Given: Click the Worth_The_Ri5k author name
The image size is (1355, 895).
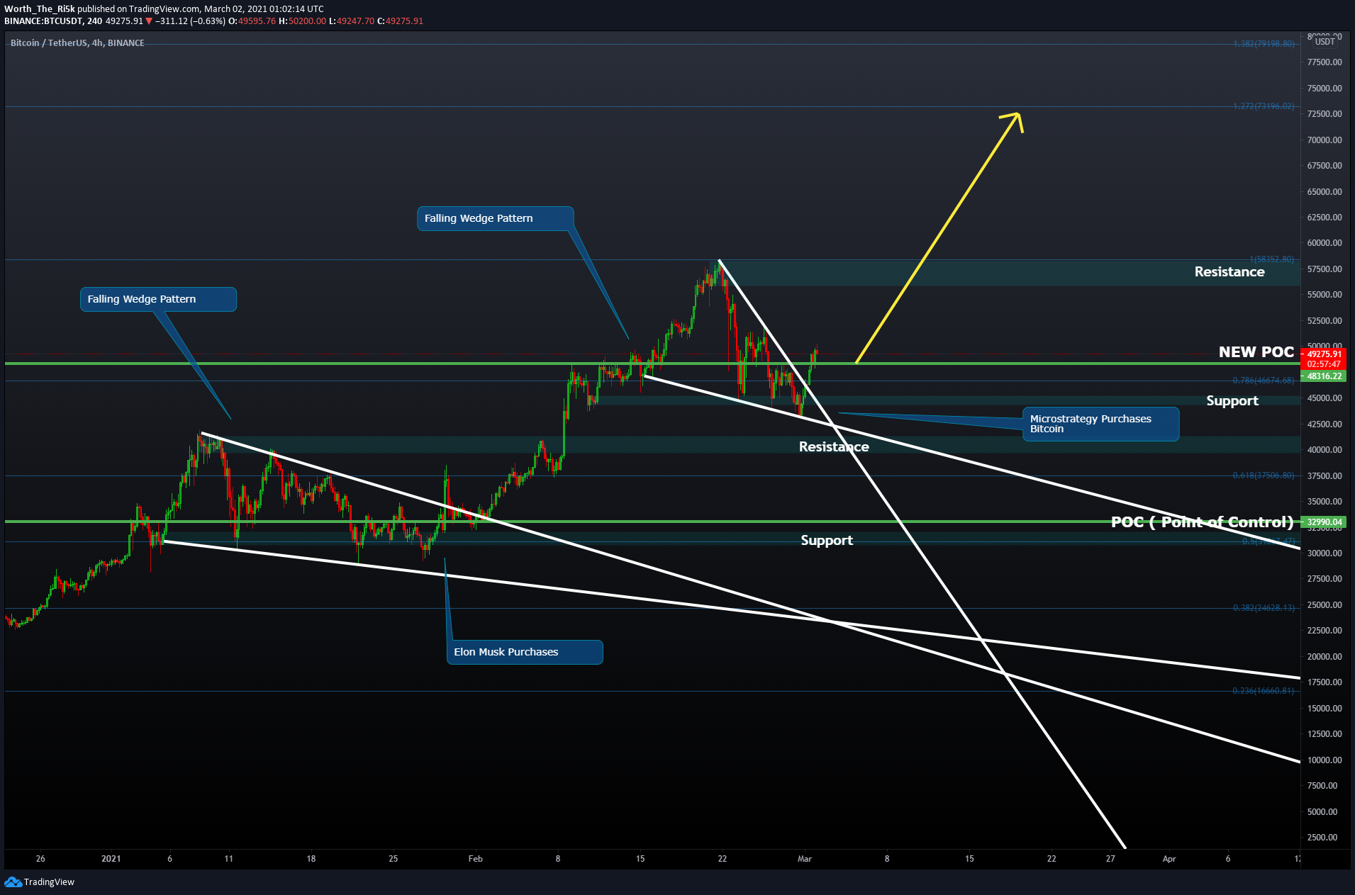Looking at the screenshot, I should 39,9.
